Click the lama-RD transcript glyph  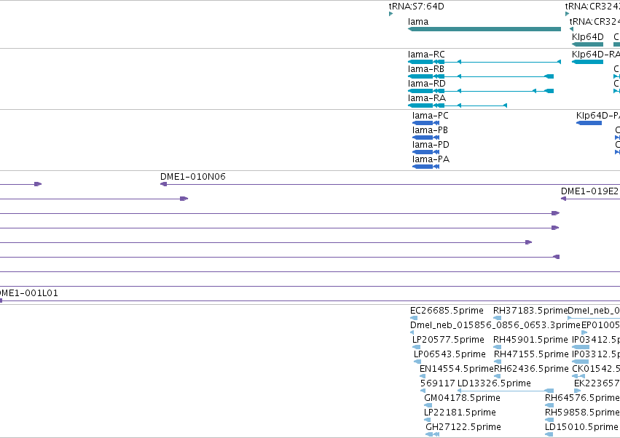(x=481, y=91)
